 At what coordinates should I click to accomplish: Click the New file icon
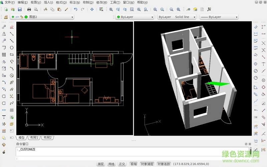click(x=6, y=9)
